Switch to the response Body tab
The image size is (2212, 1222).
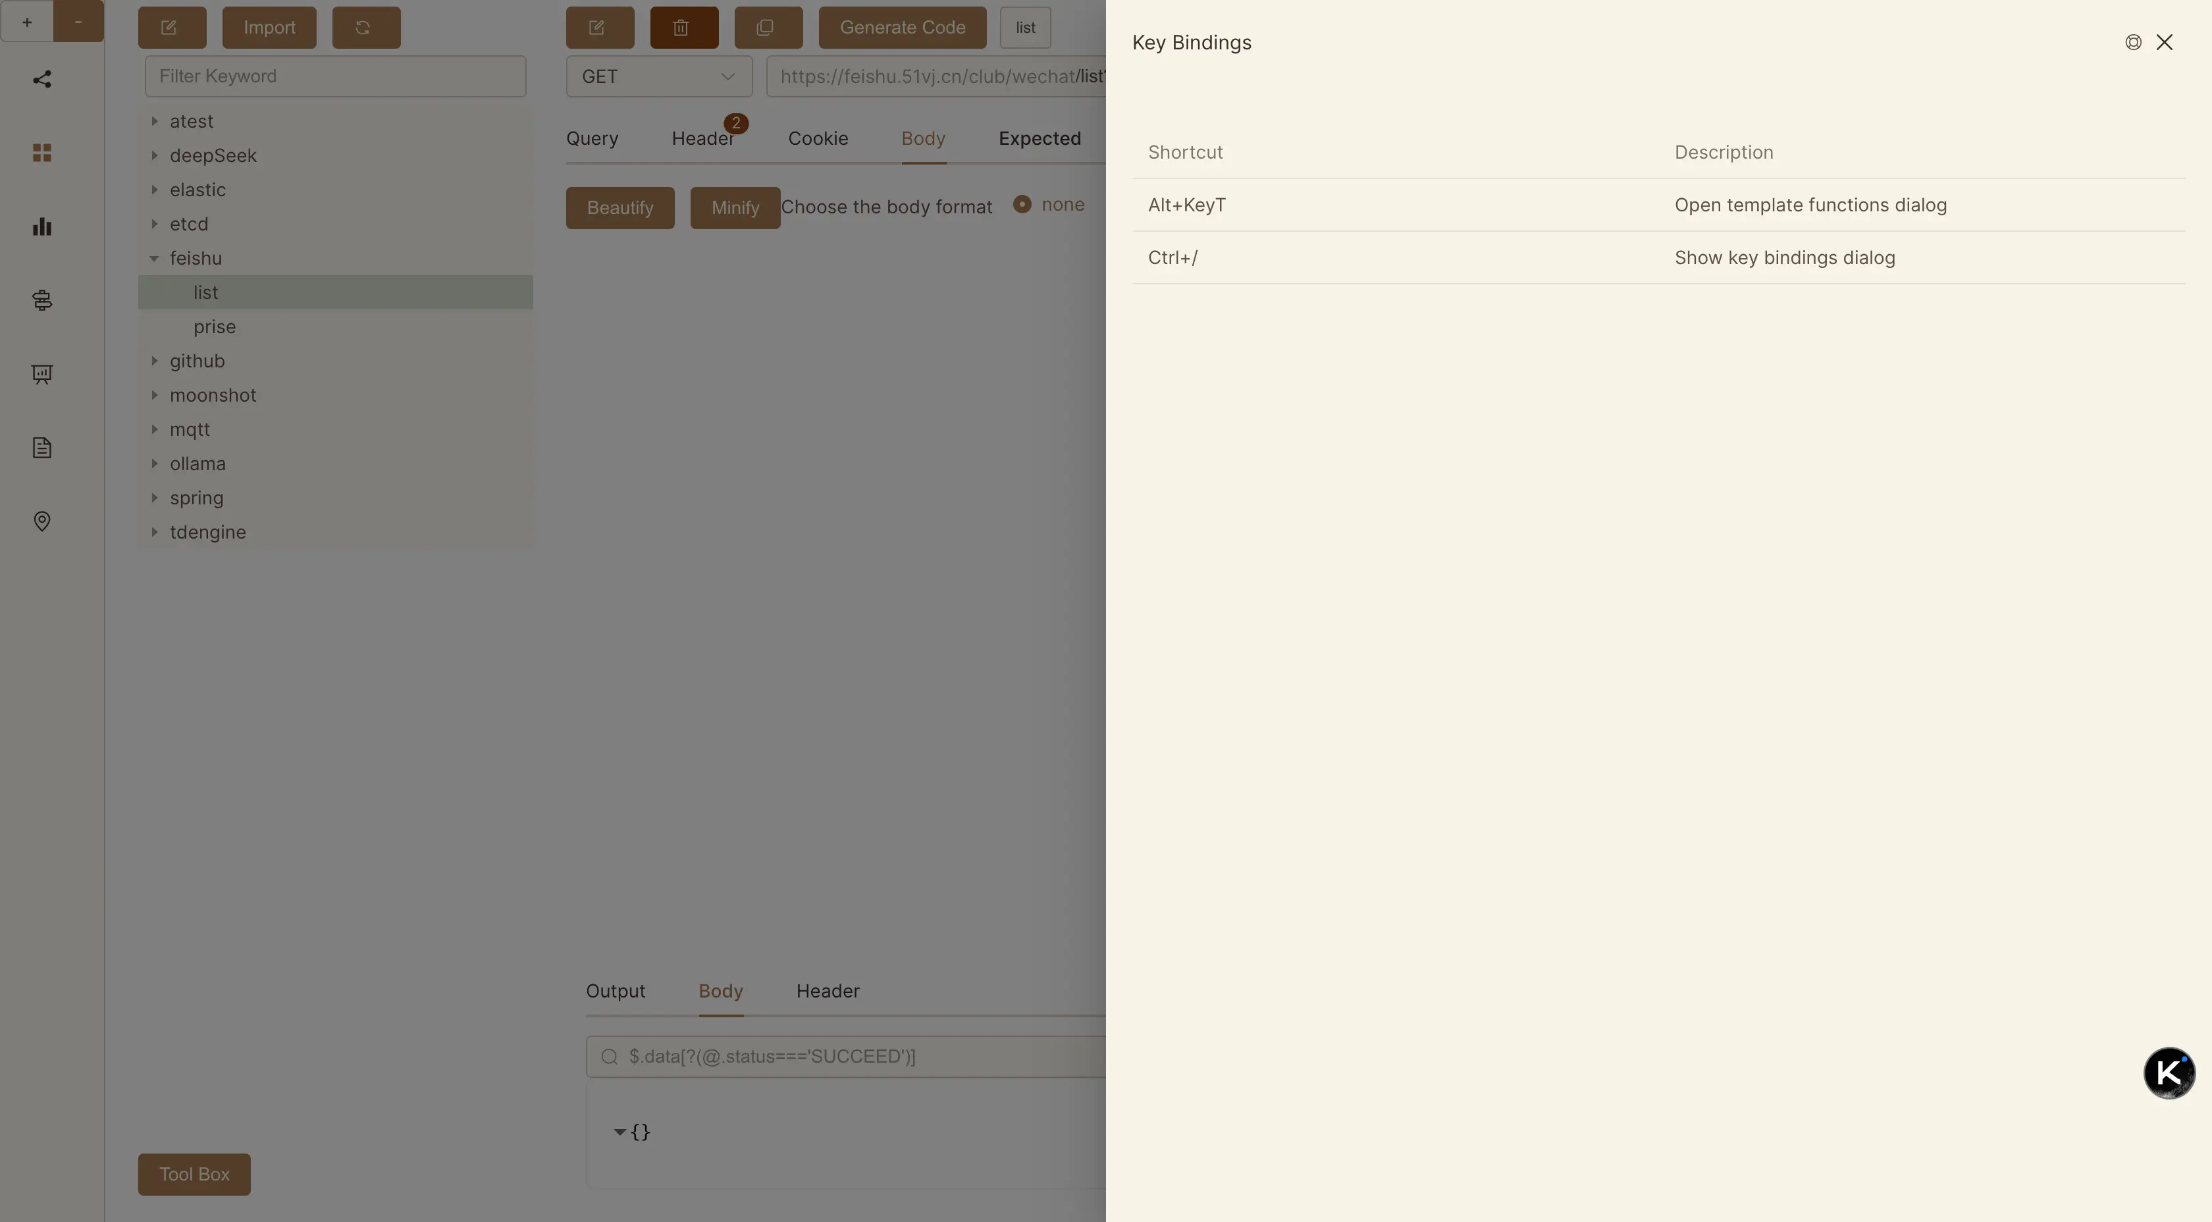coord(720,991)
